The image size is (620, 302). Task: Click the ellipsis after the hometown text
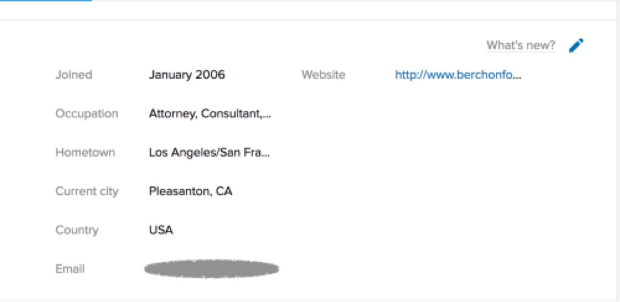(267, 153)
